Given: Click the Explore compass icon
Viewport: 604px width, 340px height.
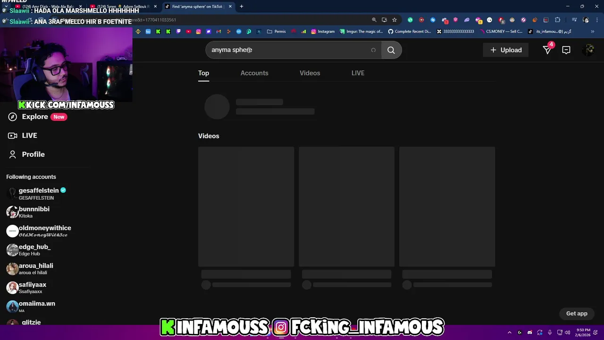Looking at the screenshot, I should point(13,117).
